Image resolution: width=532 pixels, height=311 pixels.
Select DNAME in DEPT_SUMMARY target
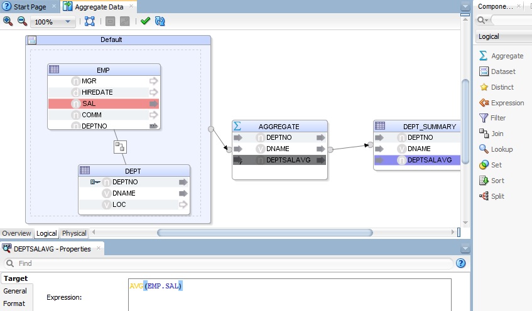pyautogui.click(x=417, y=149)
